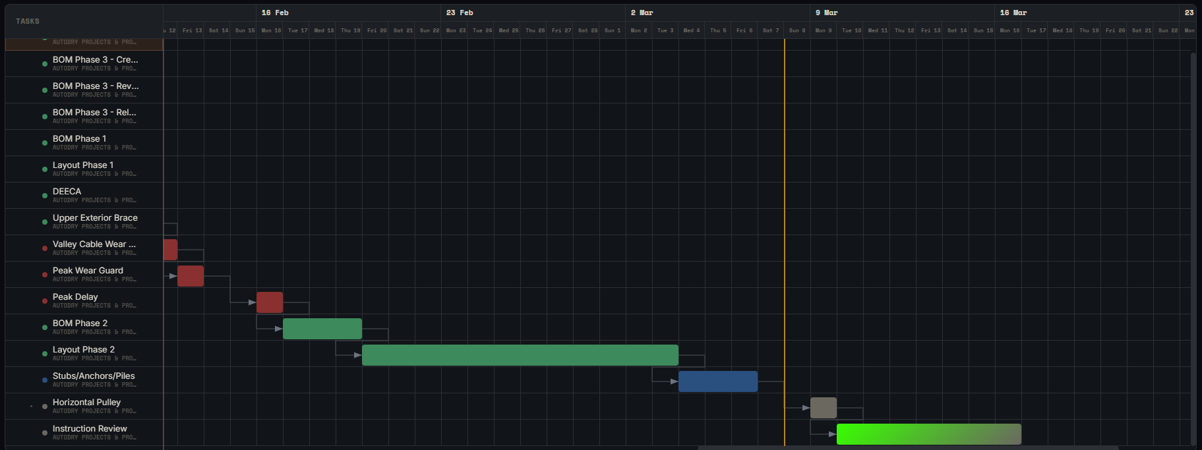The image size is (1202, 450).
Task: Click the green status dot beside DEECA
Action: pyautogui.click(x=44, y=196)
